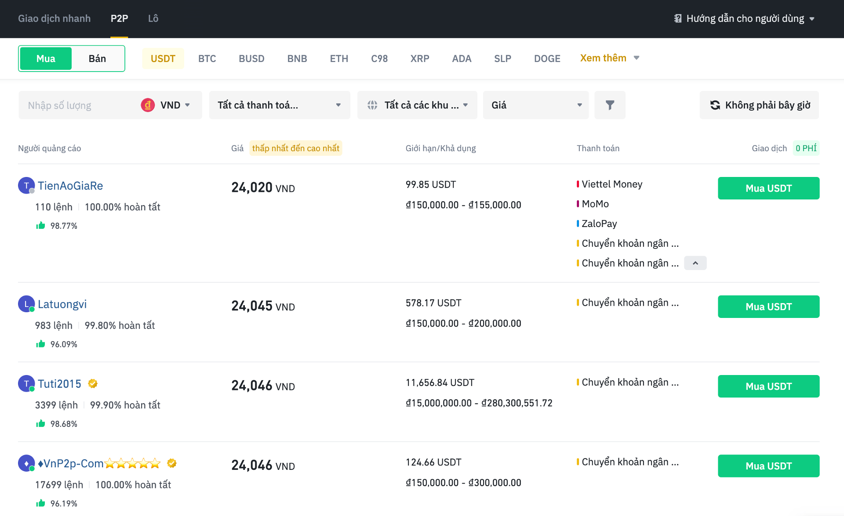
Task: Click Mua USDT for Latuongvi
Action: click(x=768, y=307)
